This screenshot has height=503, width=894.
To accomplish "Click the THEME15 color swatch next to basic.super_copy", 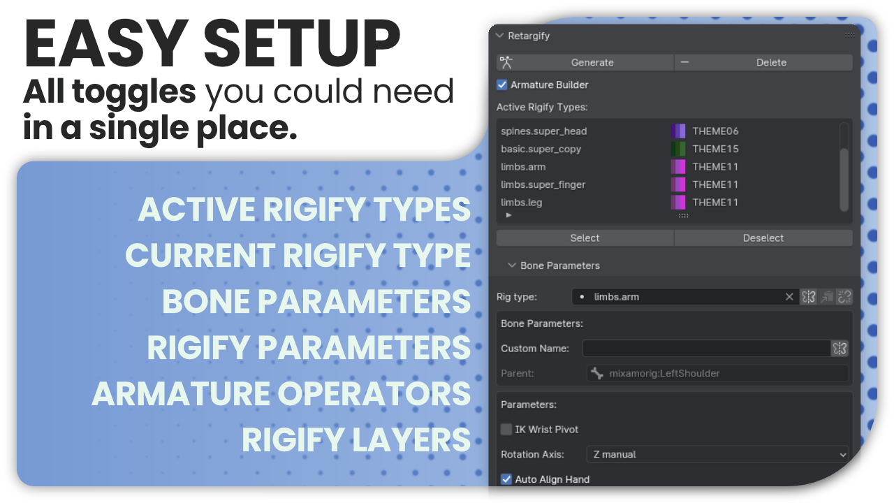I will point(677,148).
